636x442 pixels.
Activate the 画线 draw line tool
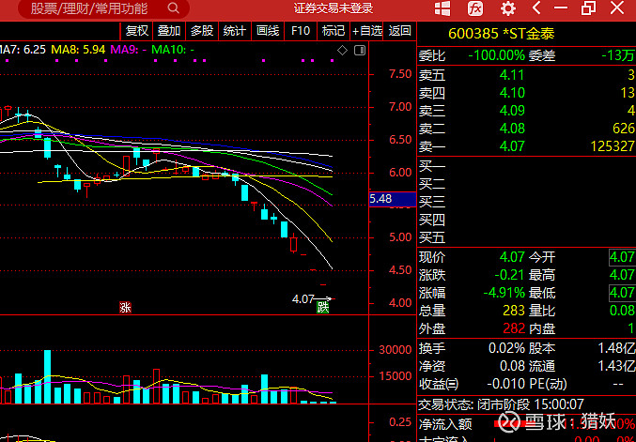coord(268,30)
